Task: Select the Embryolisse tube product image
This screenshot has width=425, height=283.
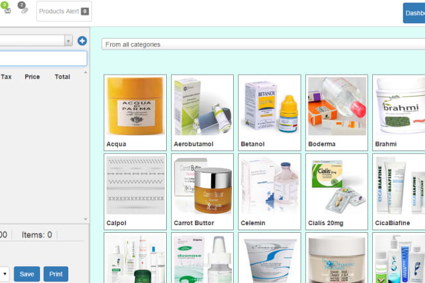Action: click(x=269, y=258)
